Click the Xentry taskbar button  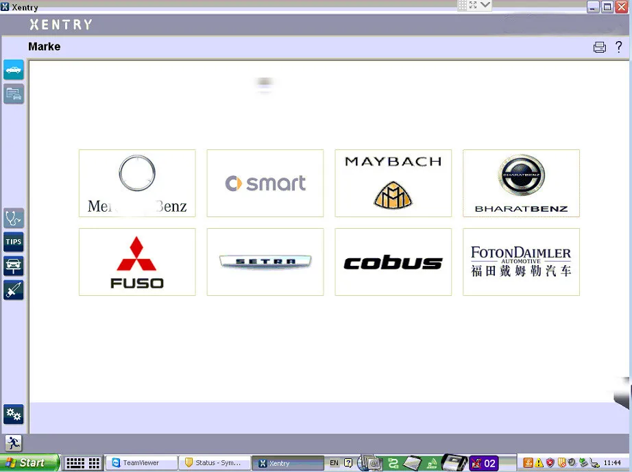[287, 463]
